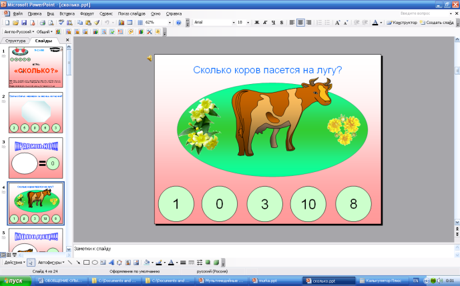Viewport: 460px width, 286px height.
Task: Switch to the Структура tab
Action: click(15, 41)
